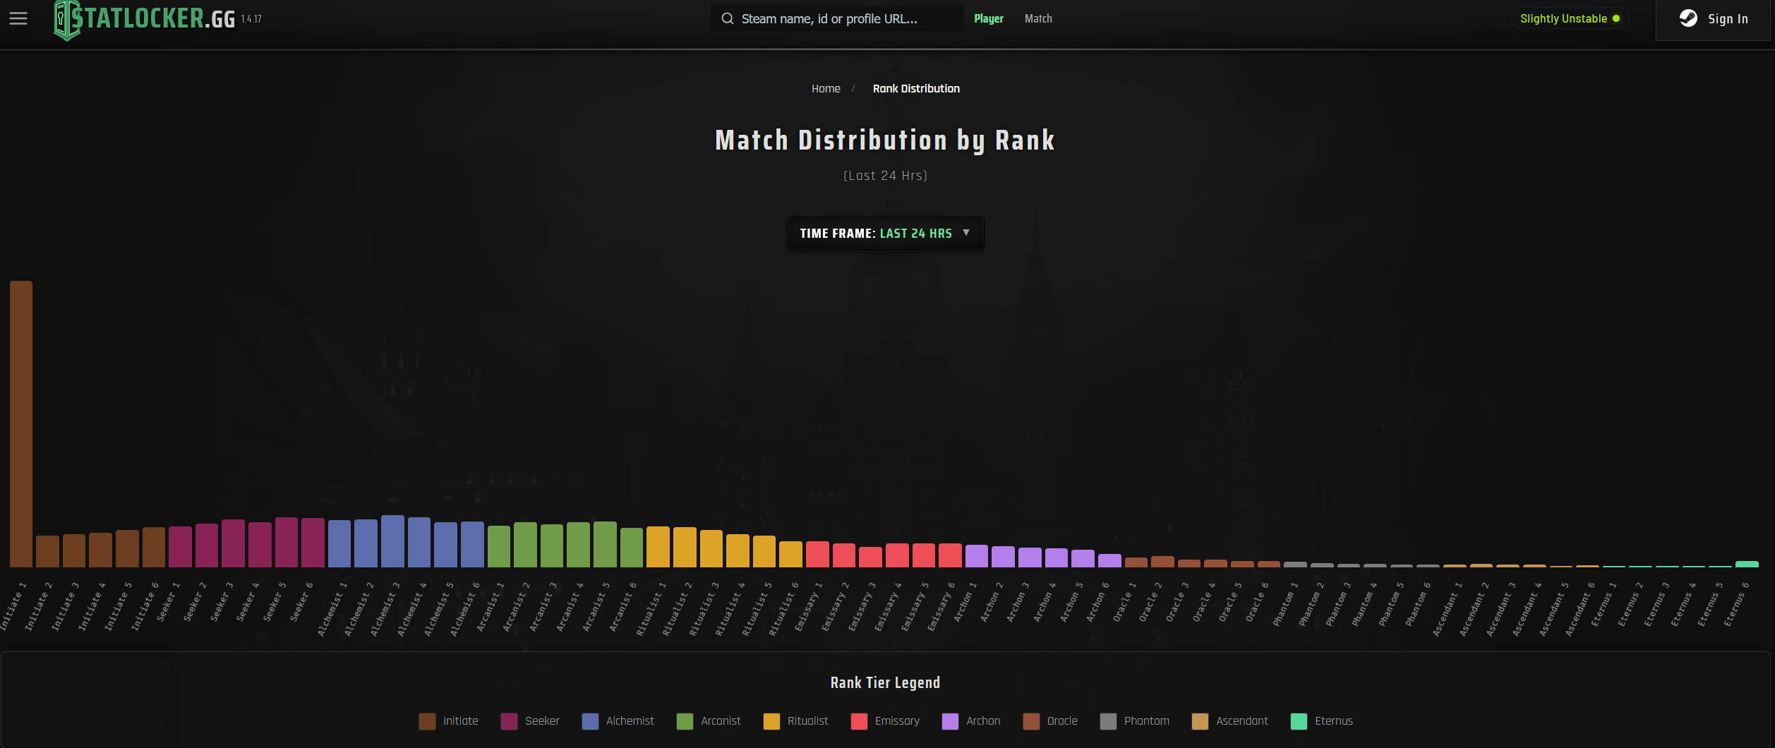Click the Ritualist legend label
1775x748 pixels.
click(x=807, y=721)
